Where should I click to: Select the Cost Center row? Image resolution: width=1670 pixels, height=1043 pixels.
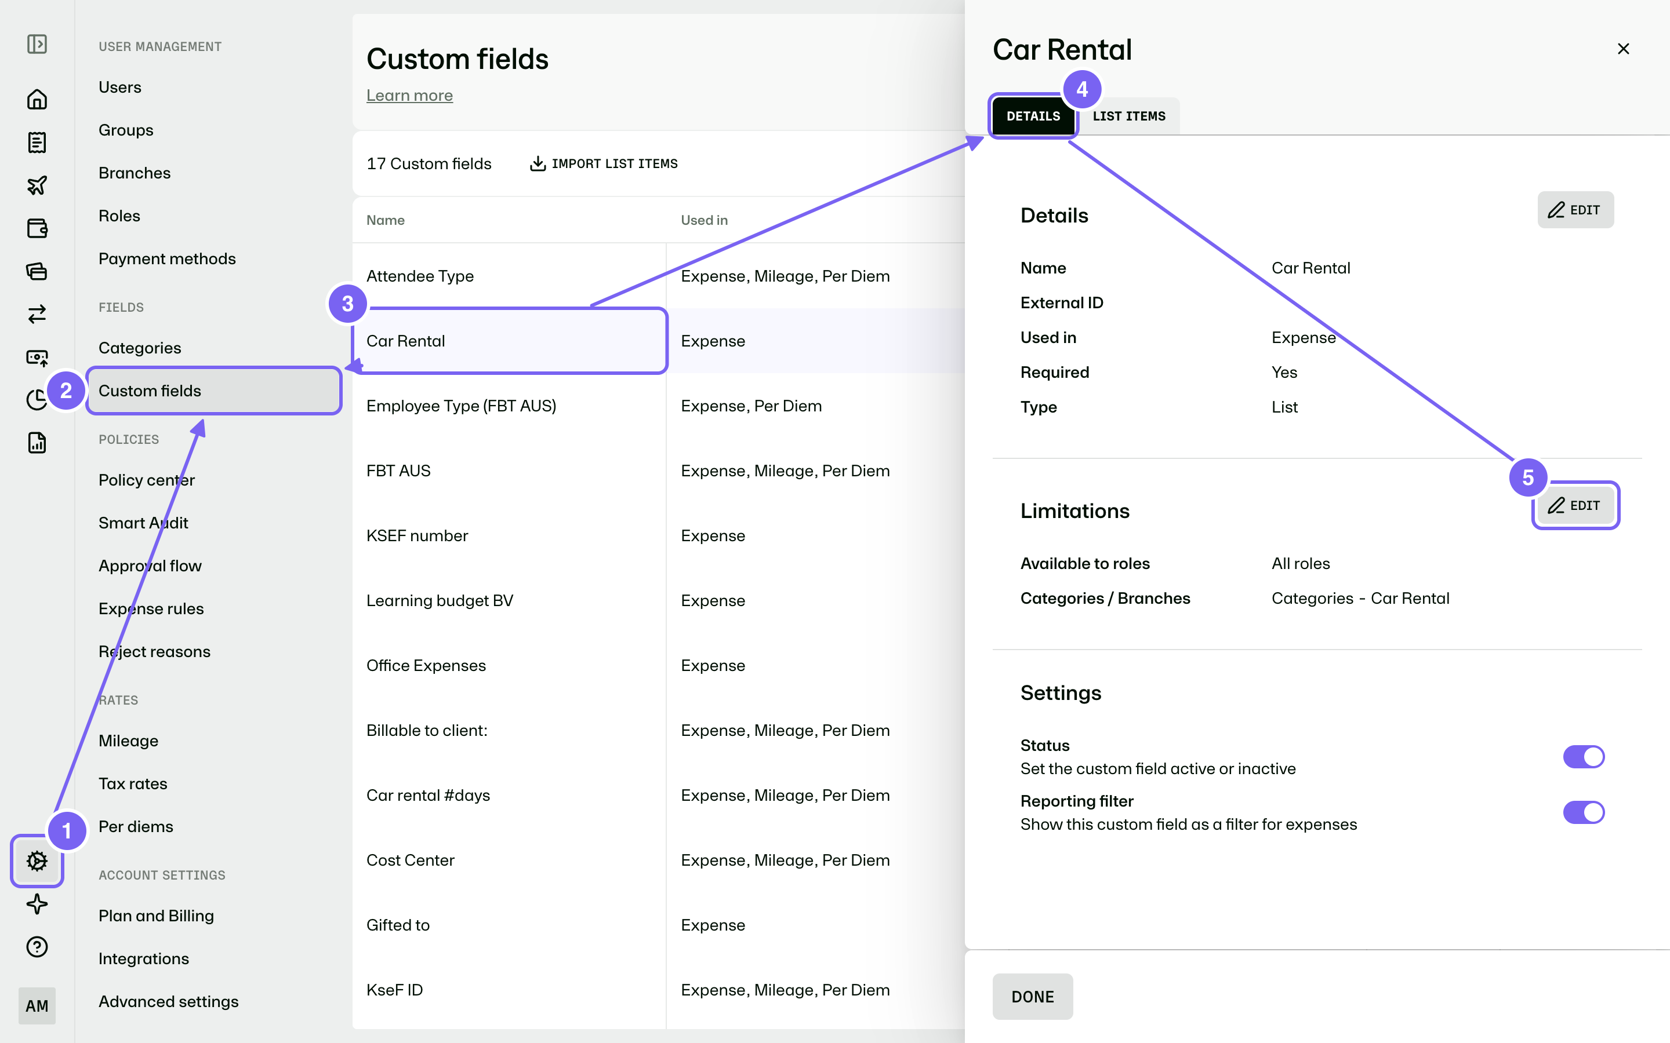[x=658, y=860]
